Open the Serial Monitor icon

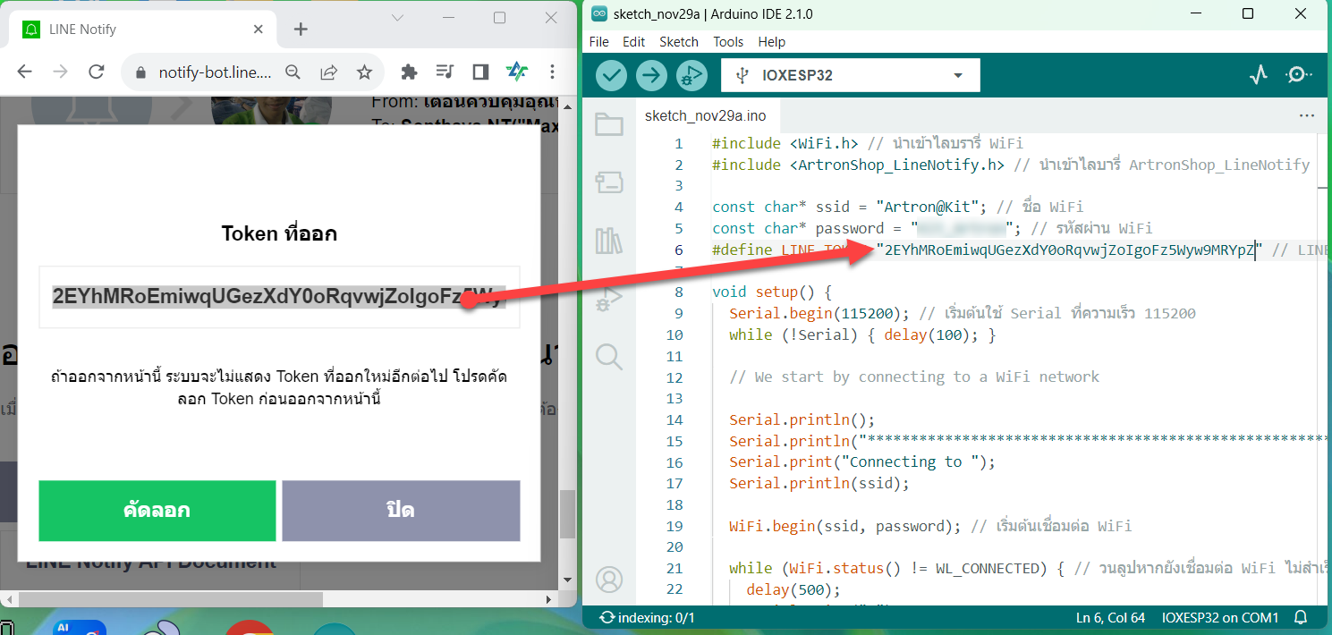coord(1299,75)
